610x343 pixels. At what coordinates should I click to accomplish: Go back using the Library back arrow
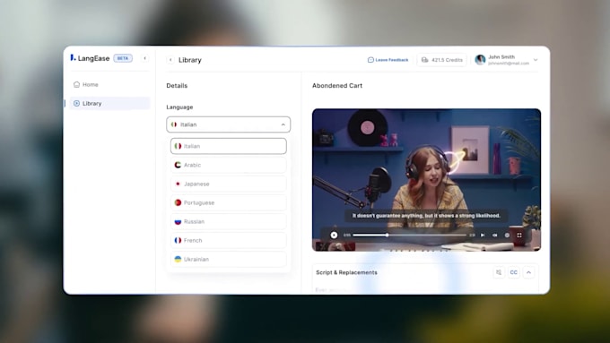pos(170,60)
